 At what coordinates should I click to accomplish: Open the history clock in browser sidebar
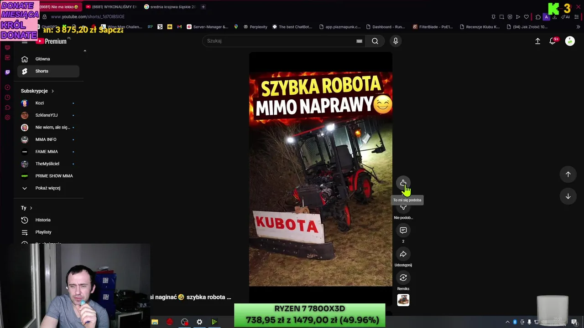(x=7, y=97)
